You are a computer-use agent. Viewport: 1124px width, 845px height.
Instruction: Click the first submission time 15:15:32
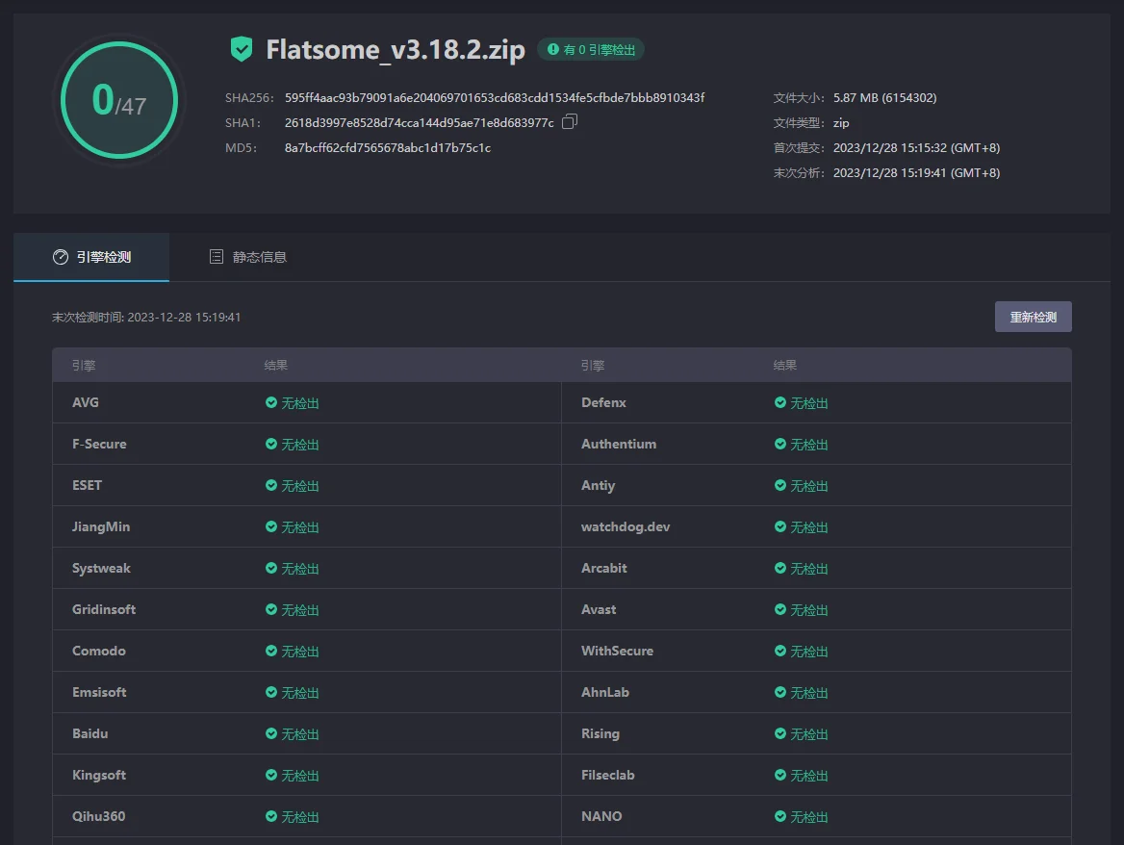pos(916,147)
